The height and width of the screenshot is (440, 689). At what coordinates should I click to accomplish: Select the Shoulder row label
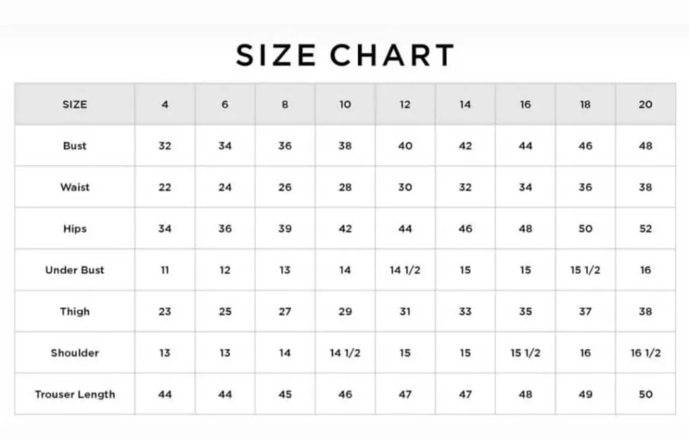(x=75, y=353)
